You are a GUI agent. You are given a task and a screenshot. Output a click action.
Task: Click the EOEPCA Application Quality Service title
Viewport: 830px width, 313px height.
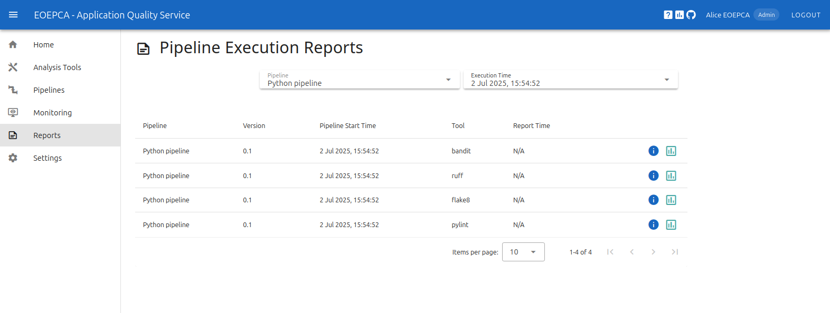(112, 15)
